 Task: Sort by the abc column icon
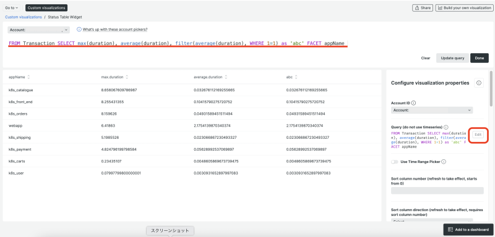tap(296, 77)
